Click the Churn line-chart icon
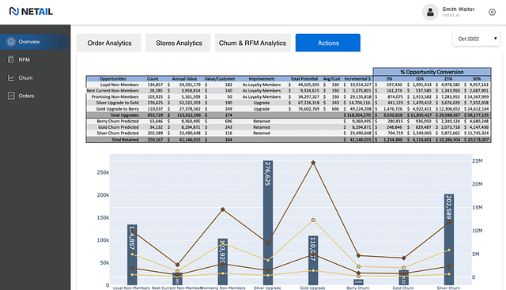 [11, 77]
